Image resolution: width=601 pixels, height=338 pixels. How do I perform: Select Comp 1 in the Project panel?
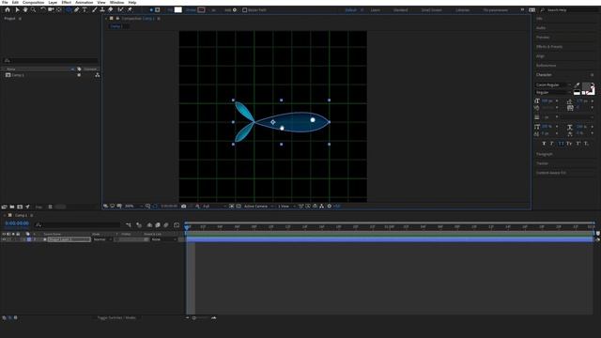pyautogui.click(x=18, y=75)
